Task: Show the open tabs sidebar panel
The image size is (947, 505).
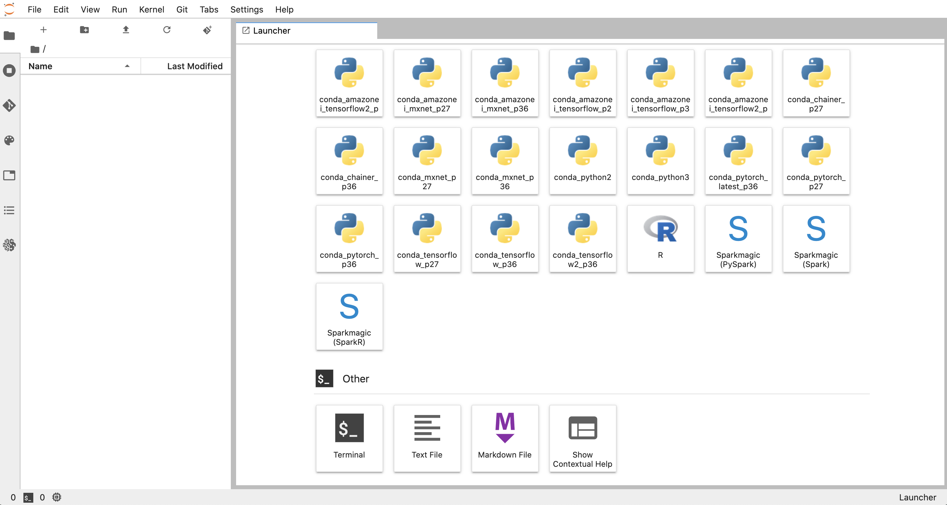Action: (x=9, y=175)
